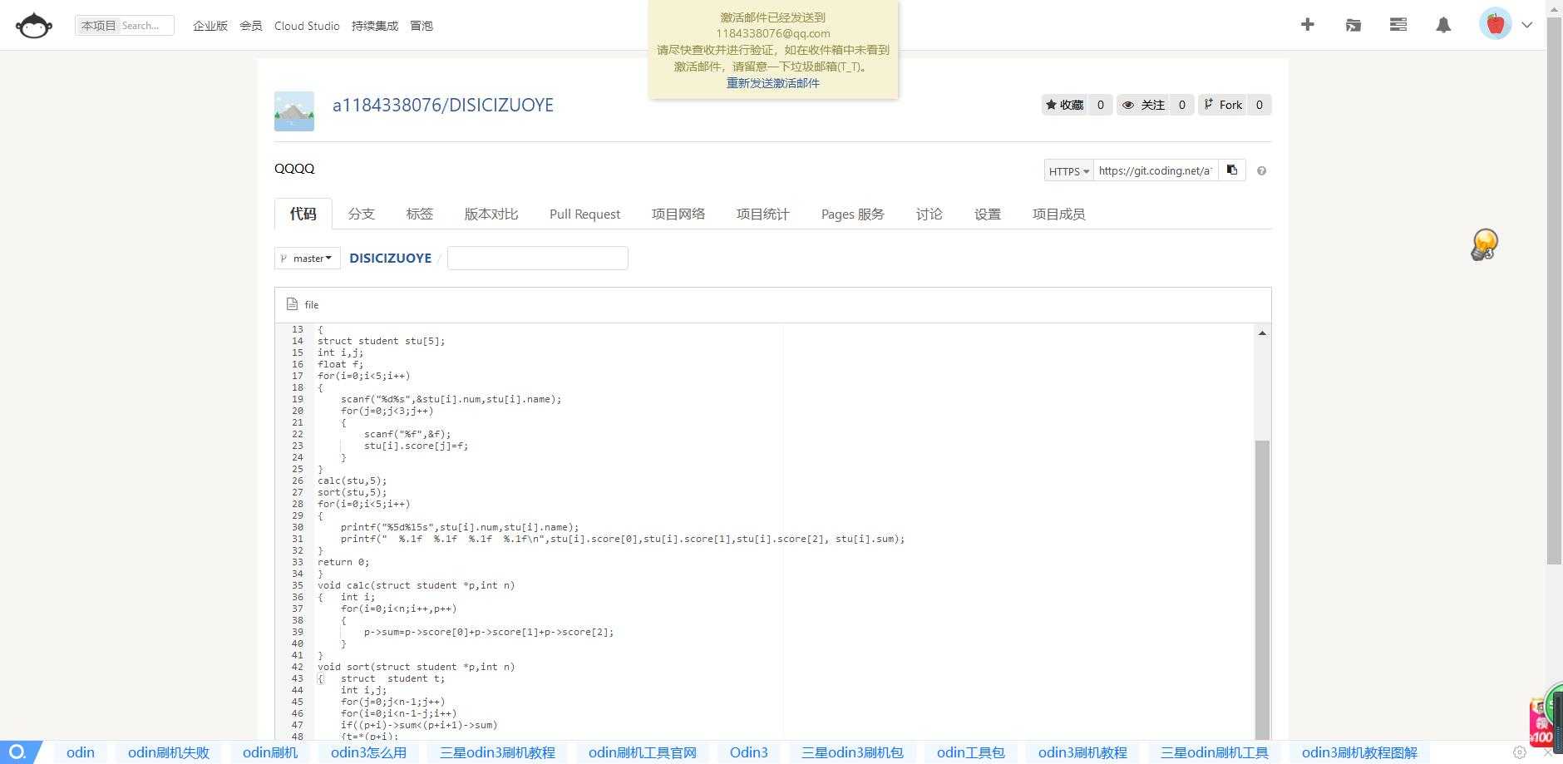1563x764 pixels.
Task: Click the Coding monkey logo
Action: pyautogui.click(x=34, y=25)
